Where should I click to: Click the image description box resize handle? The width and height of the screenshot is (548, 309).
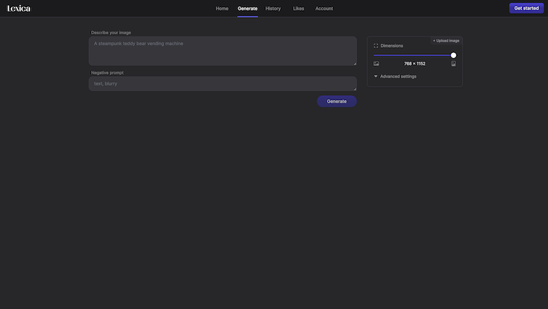coord(354,63)
